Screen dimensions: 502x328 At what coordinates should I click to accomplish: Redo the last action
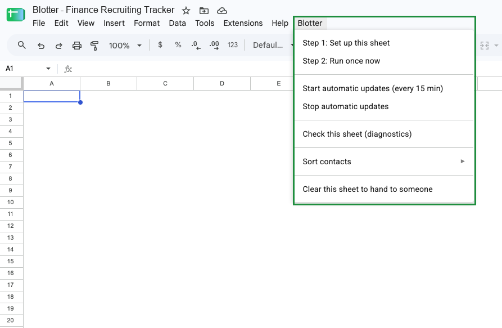[58, 46]
